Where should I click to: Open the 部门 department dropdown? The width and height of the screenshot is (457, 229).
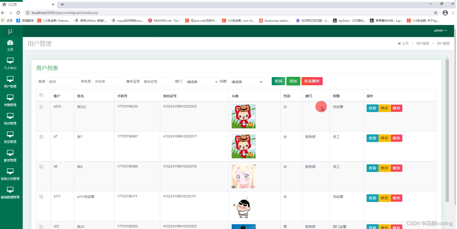200,81
